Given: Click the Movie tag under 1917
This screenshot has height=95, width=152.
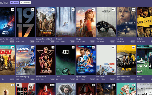Looking at the screenshot, I should (x=32, y=42).
